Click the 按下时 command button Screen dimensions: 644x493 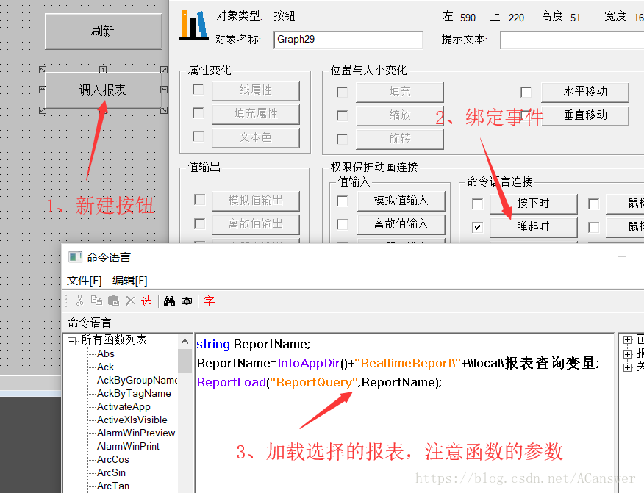pos(534,204)
